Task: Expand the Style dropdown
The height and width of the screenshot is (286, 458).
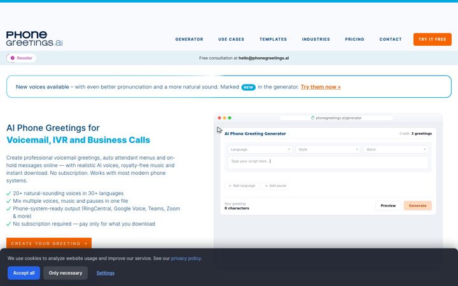Action: pos(328,149)
